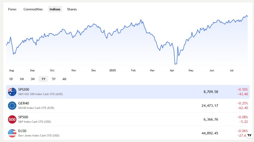Set chart range to 5Y
Screen dimensions: 254x142
coord(54,79)
